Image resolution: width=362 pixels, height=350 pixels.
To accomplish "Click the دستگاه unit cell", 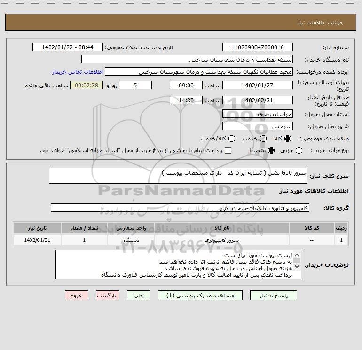I will [131, 240].
